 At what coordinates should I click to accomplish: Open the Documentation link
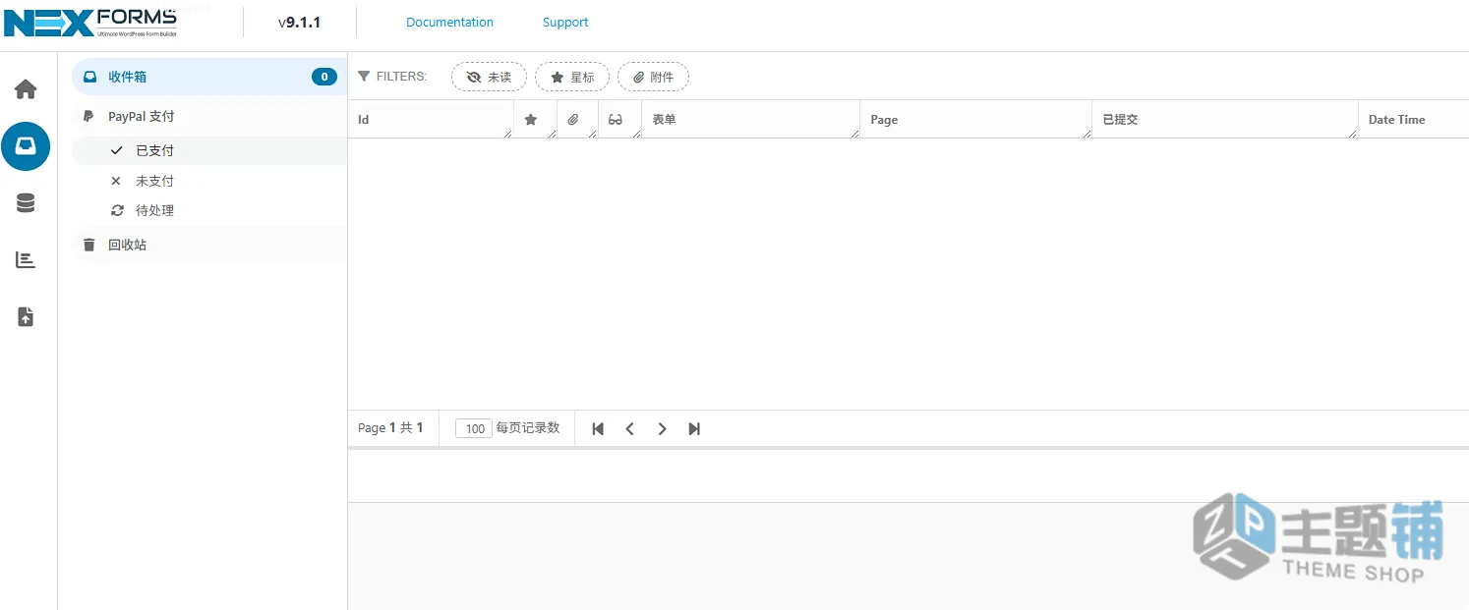pos(449,22)
